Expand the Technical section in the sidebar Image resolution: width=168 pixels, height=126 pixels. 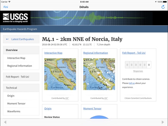click(21, 88)
